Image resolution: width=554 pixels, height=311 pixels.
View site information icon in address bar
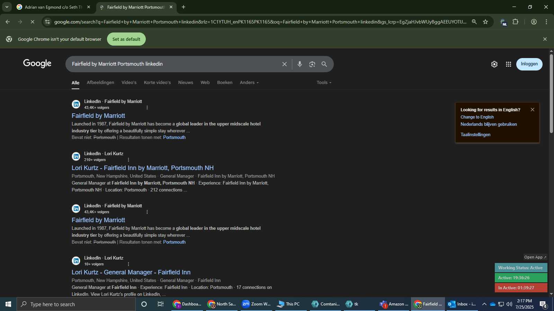pos(47,22)
